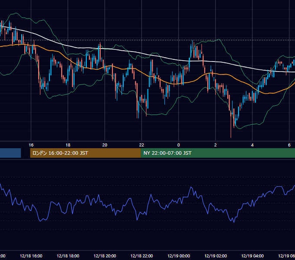Click the 12/18 16:00 date label
The width and height of the screenshot is (295, 260).
coord(31,256)
